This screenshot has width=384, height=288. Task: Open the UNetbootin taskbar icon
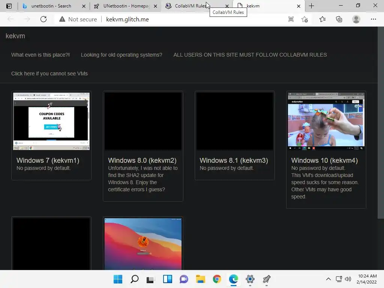(267, 279)
